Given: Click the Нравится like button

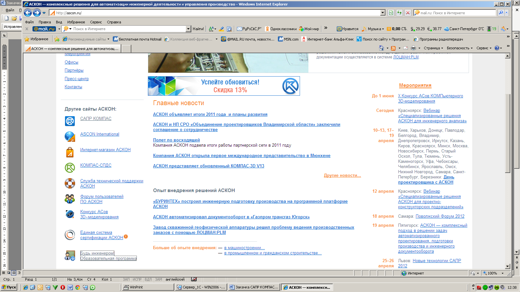Looking at the screenshot, I should [347, 29].
